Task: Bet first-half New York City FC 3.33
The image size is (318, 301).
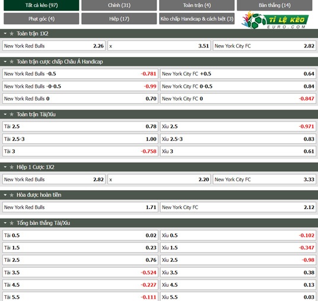Action: (265, 180)
